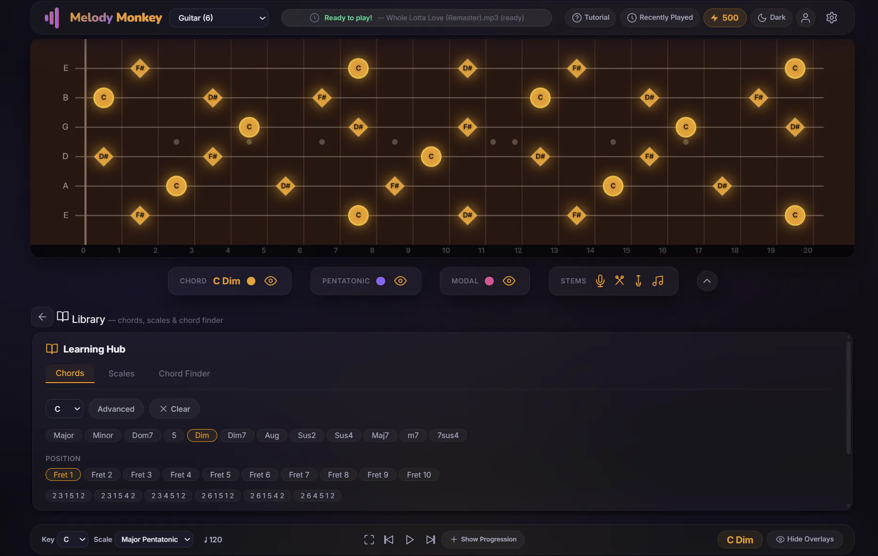Screen dimensions: 878x556
Task: Skip to previous track
Action: point(389,540)
